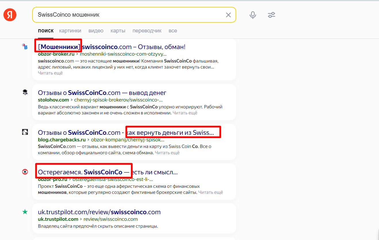379x240 pixels.
Task: Clear the search query with the X icon
Action: pos(228,15)
